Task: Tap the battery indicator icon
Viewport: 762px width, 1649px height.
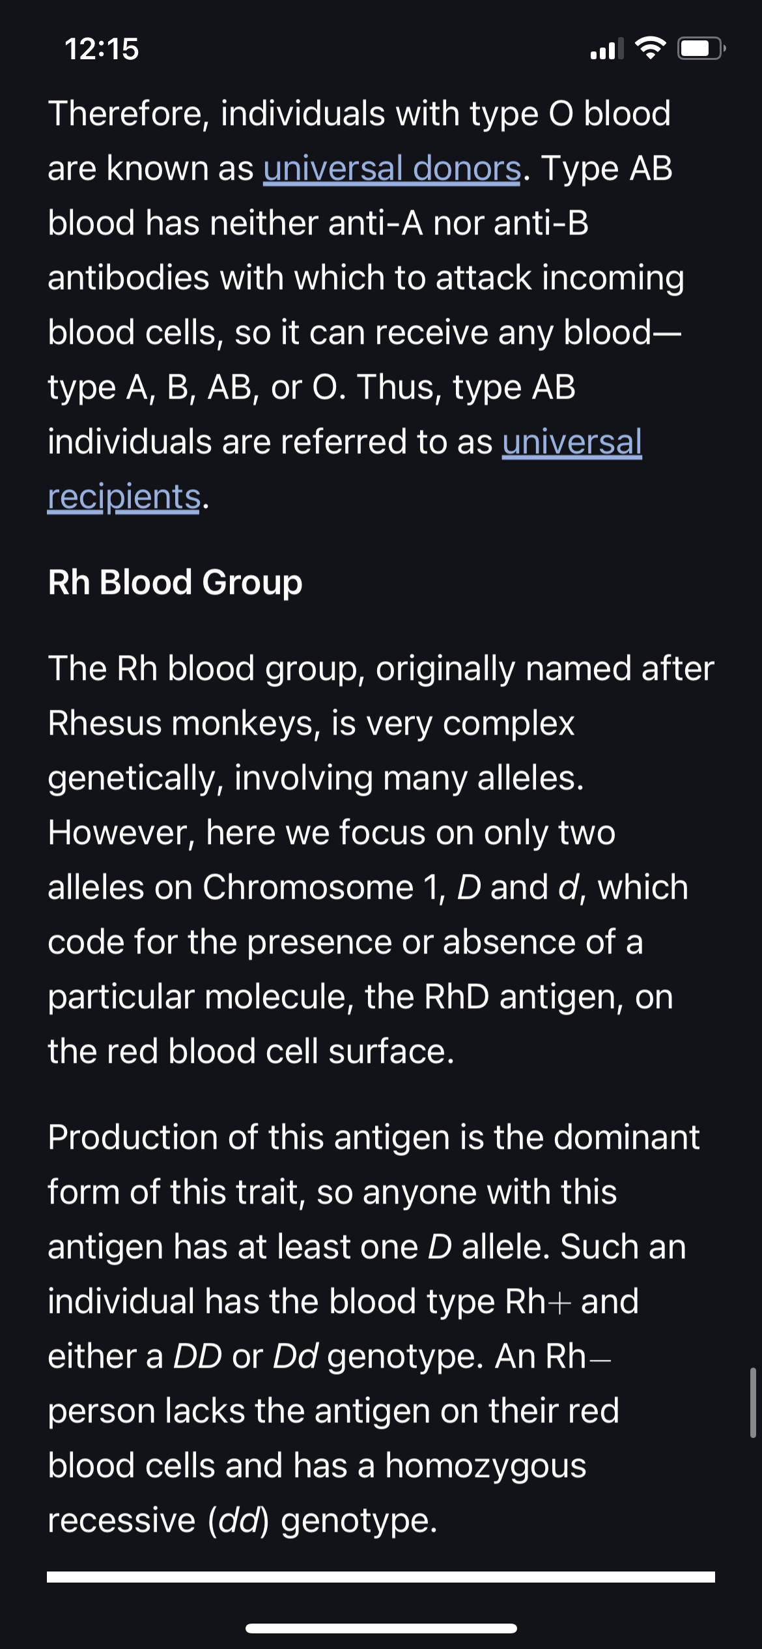Action: point(701,48)
